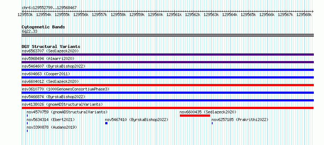The image size is (324, 145).
Task: Click the red nsv4138026 variant bar
Action: 167,108
